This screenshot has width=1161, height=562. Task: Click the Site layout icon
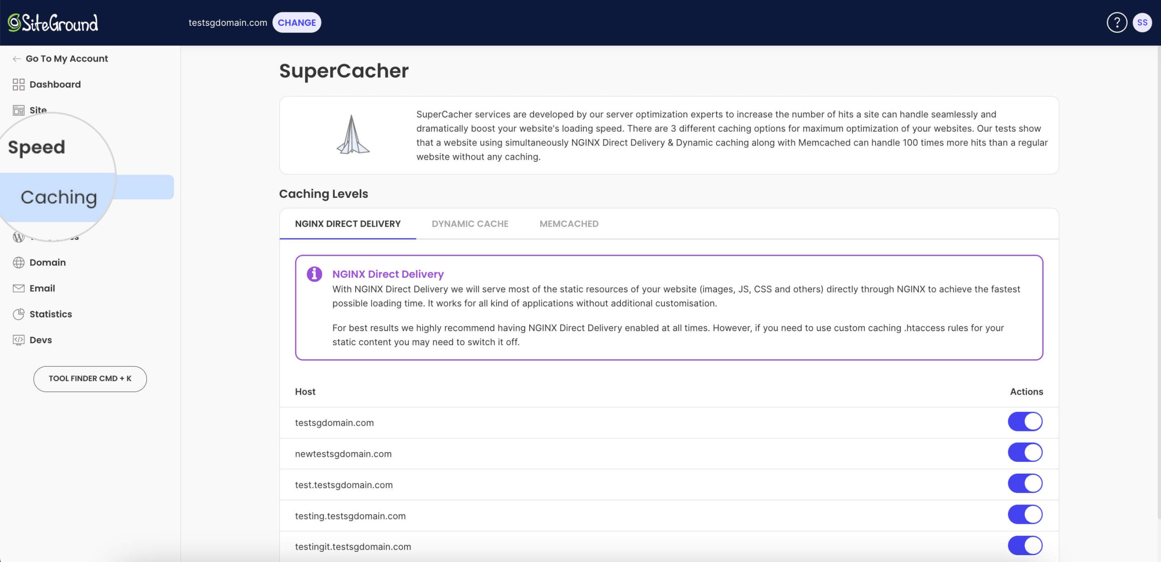[x=19, y=110]
